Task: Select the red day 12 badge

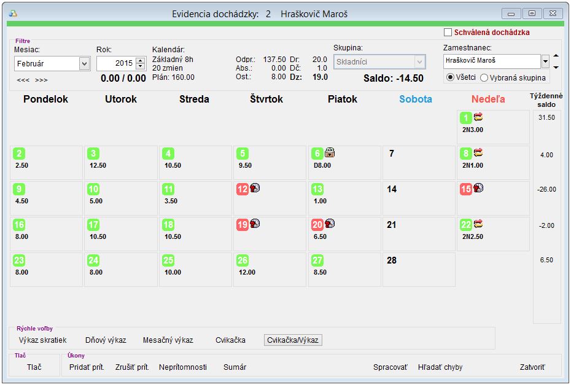Action: tap(243, 189)
